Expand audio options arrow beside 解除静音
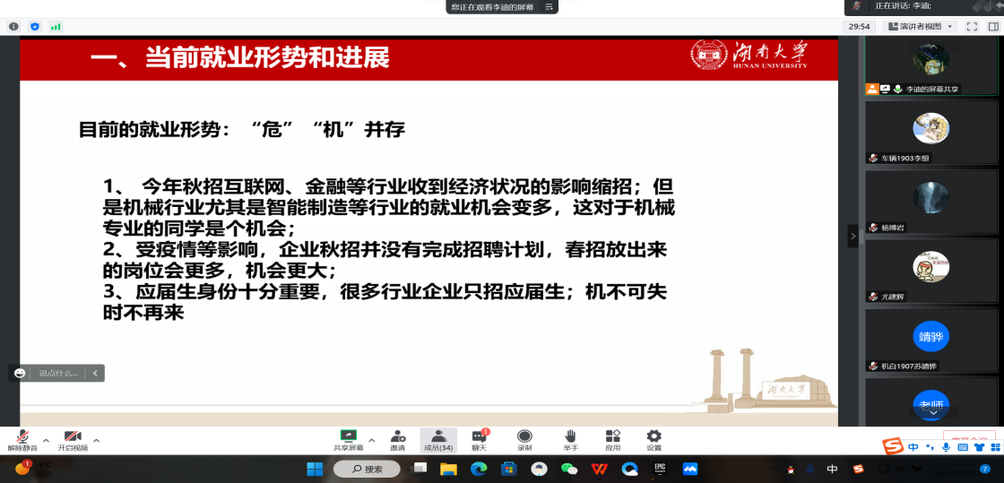1004x483 pixels. (x=47, y=440)
